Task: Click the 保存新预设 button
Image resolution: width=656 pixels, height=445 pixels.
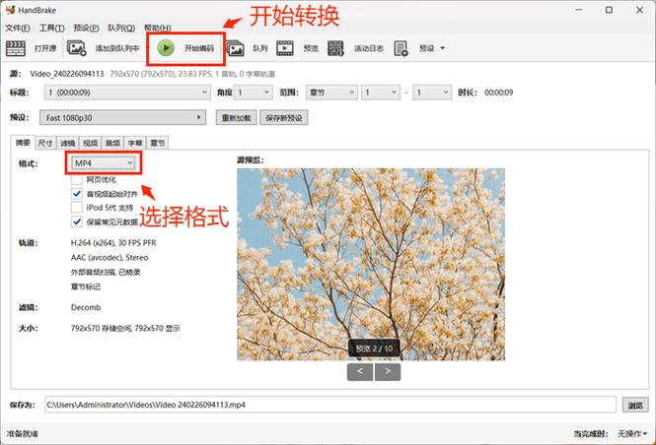Action: (x=284, y=118)
